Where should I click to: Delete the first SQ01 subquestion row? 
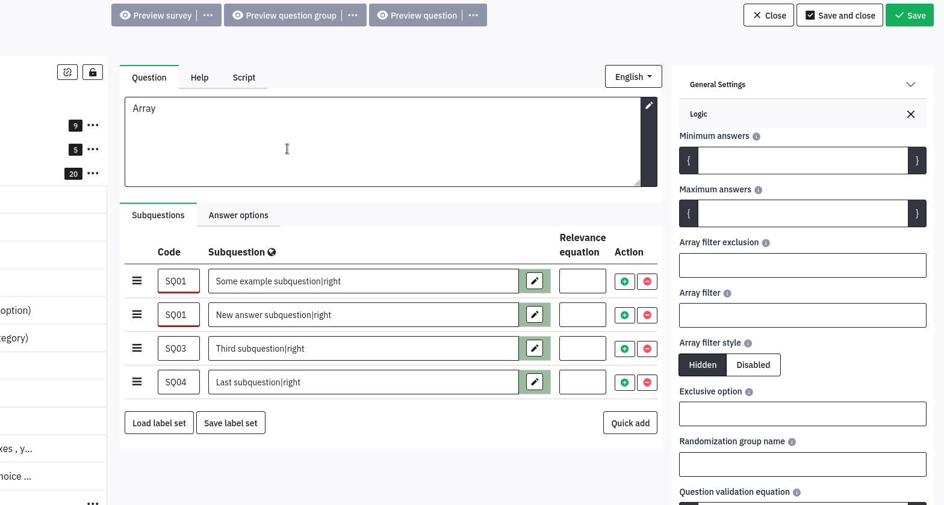tap(647, 281)
